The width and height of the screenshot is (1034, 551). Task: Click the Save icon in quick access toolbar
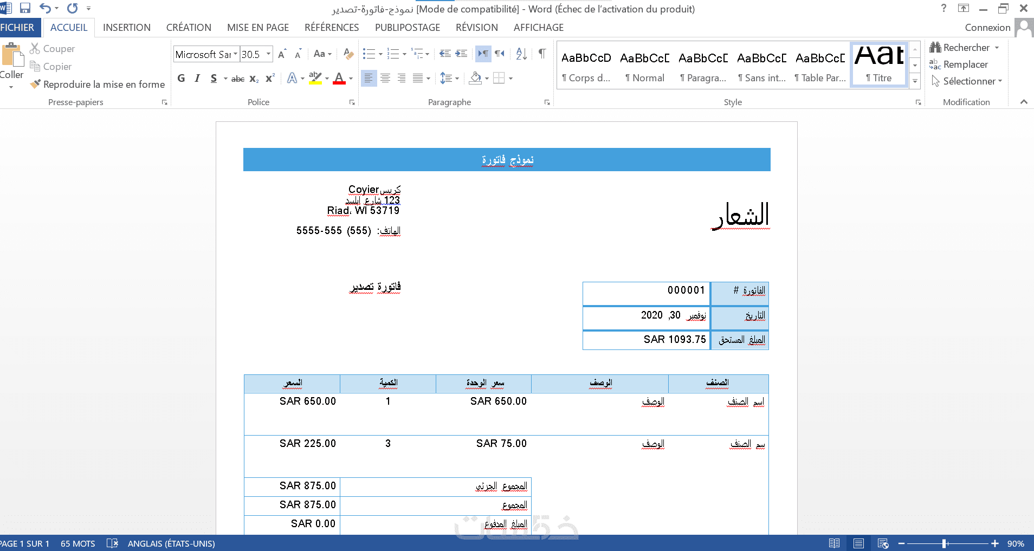(x=25, y=8)
